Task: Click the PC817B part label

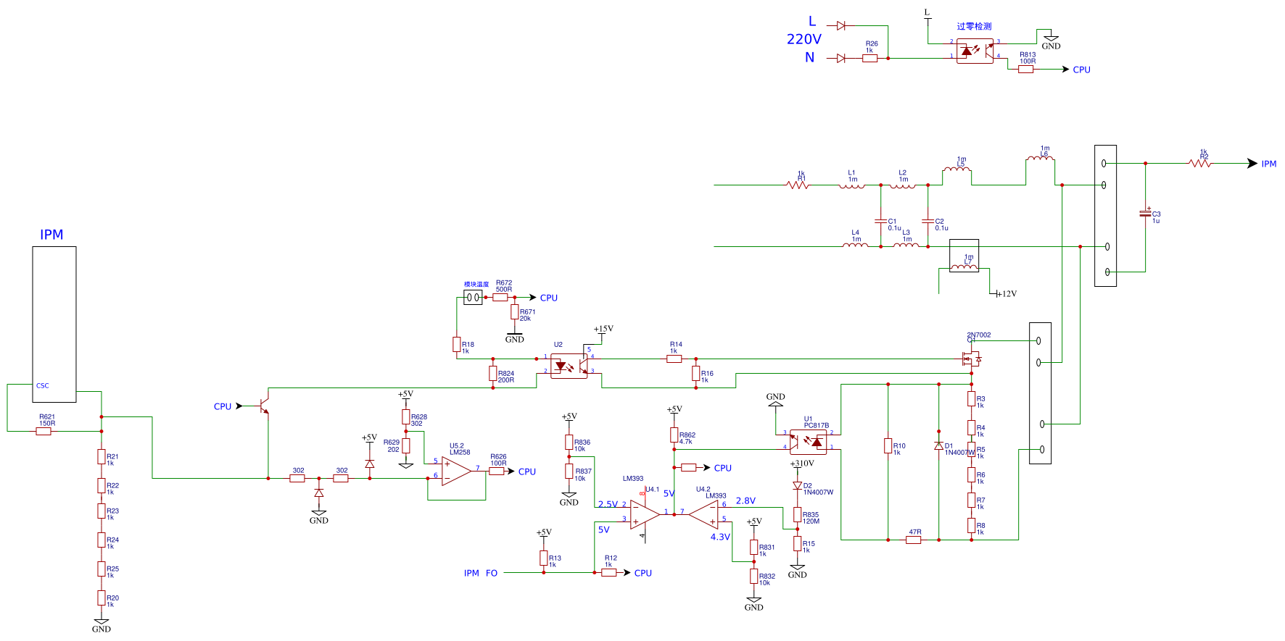Action: pyautogui.click(x=817, y=426)
